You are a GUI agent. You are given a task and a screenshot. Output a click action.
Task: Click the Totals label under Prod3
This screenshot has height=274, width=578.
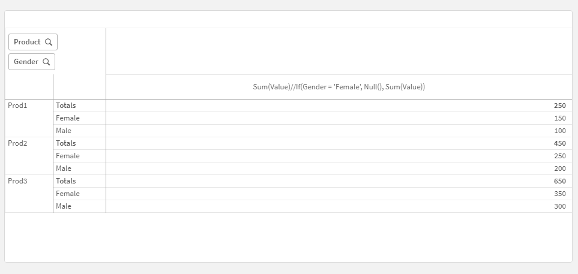66,181
